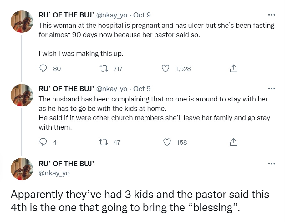Like the tweet with 1,528 likes

pyautogui.click(x=166, y=69)
